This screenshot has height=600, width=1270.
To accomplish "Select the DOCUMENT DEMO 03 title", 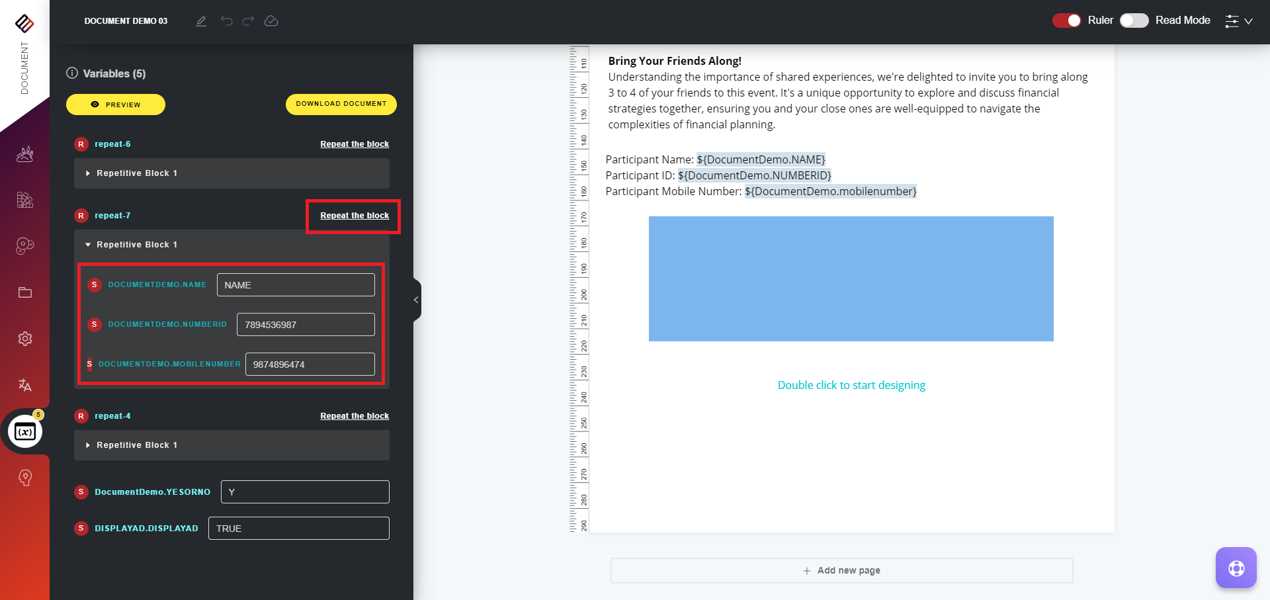I will pos(126,21).
